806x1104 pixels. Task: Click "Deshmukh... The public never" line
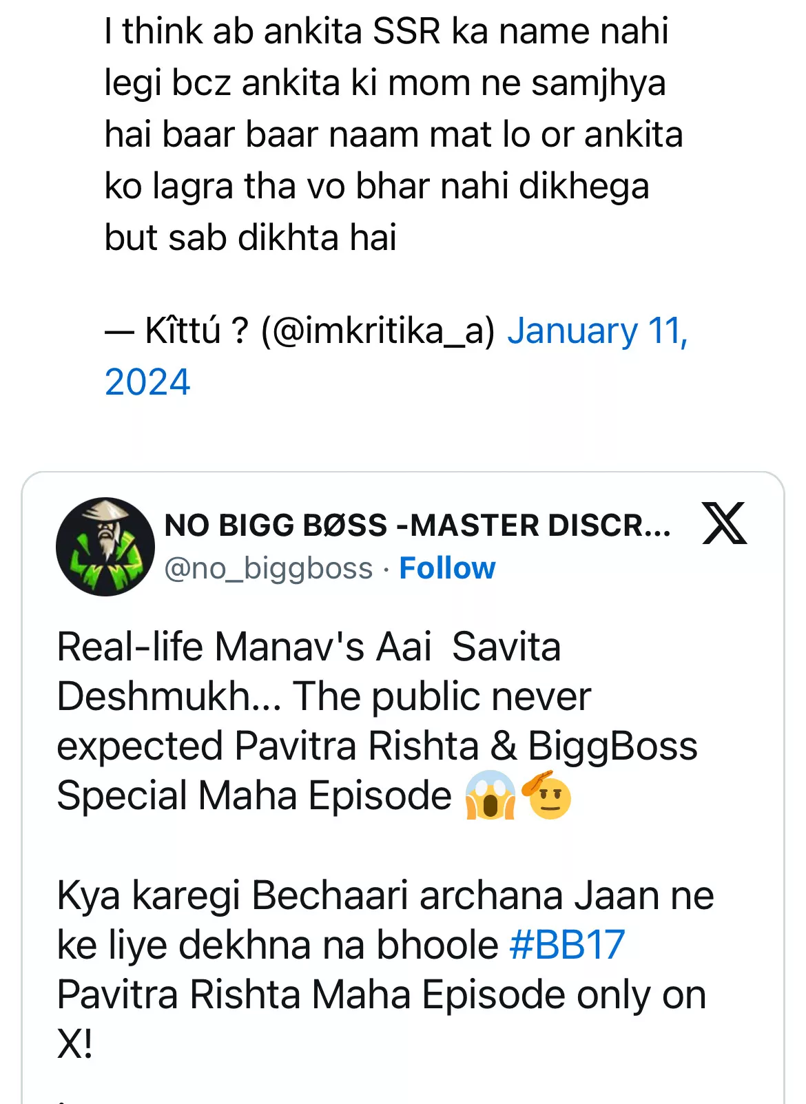coord(324,697)
